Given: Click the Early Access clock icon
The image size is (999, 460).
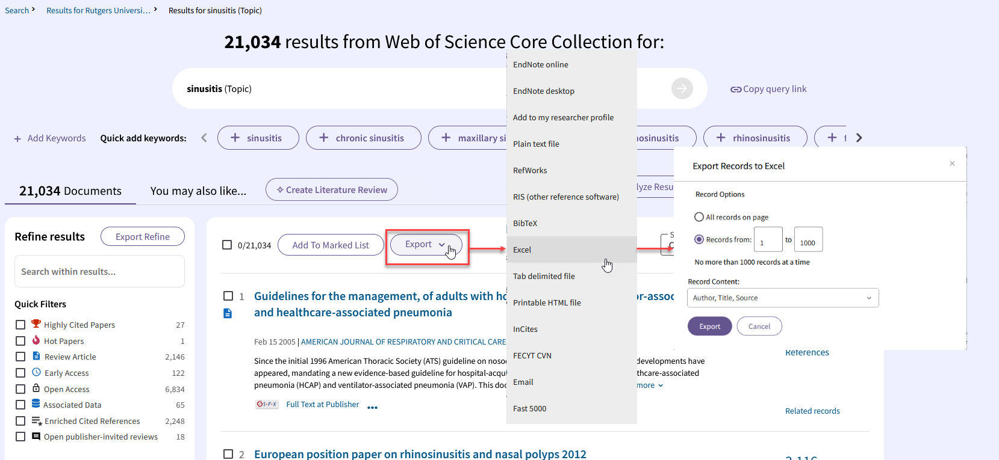Looking at the screenshot, I should (x=36, y=372).
